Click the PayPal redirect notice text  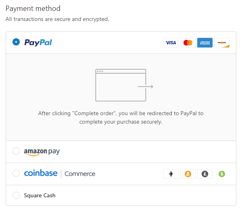121,117
